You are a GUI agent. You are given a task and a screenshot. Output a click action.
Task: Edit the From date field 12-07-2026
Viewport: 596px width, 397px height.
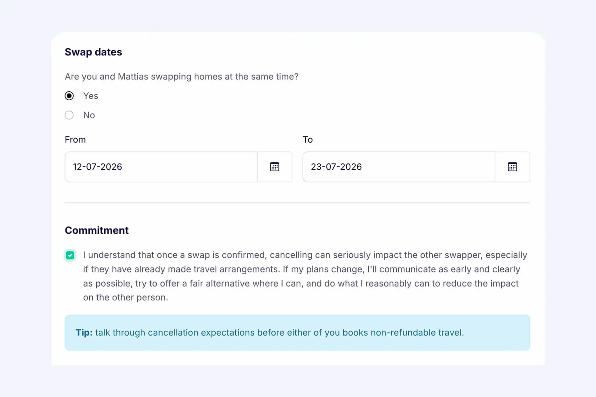click(x=161, y=167)
